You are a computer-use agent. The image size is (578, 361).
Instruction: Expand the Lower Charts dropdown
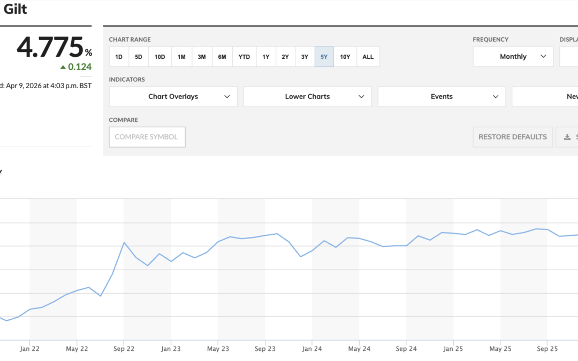pyautogui.click(x=307, y=97)
